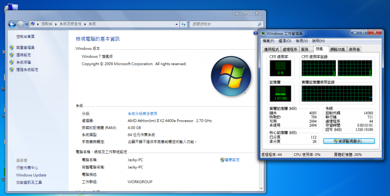Image resolution: width=390 pixels, height=196 pixels.
Task: Click the computer icon in the address bar
Action: [32, 24]
